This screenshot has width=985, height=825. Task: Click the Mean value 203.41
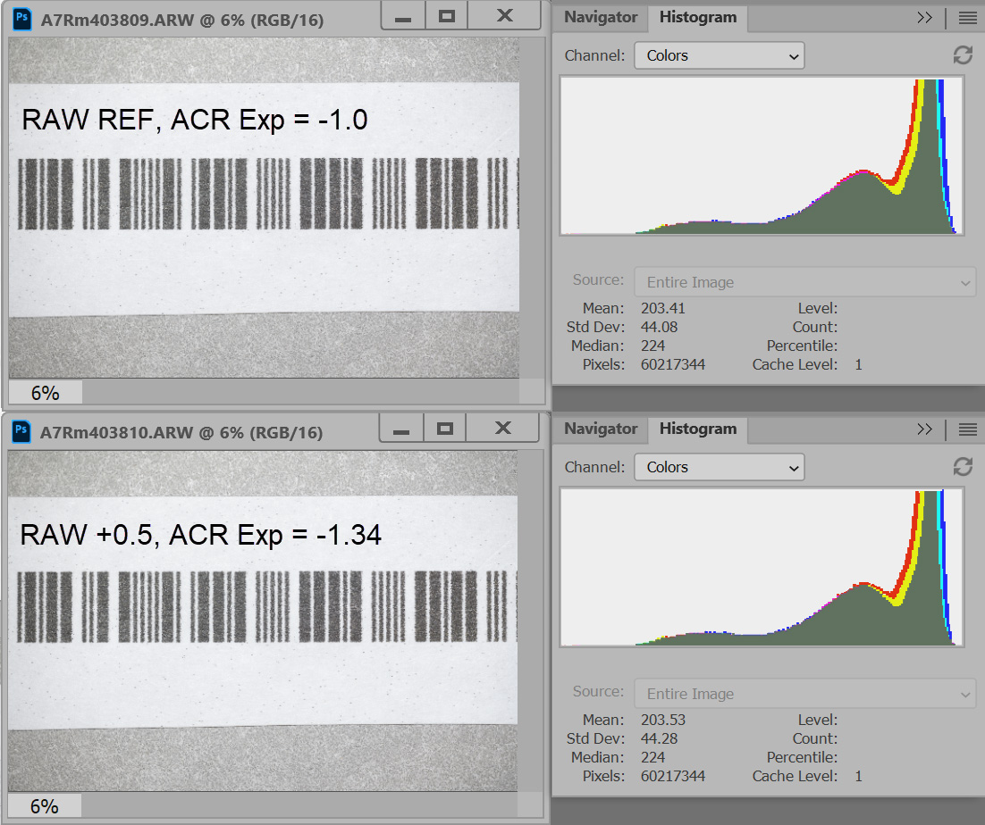click(x=662, y=308)
